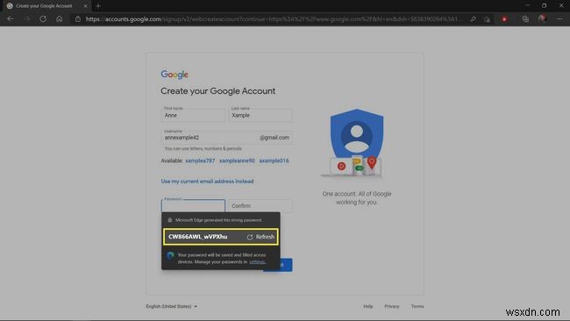Refresh the suggested strong password
The image size is (570, 321).
261,237
